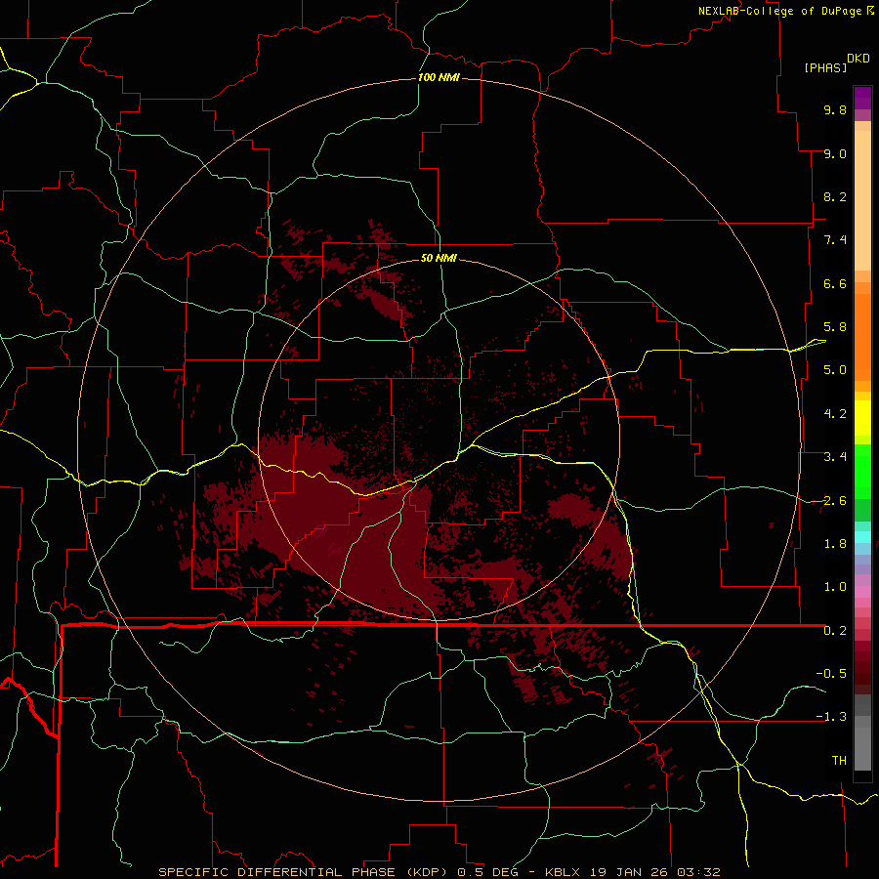Click the purple swatch at top of legend
The height and width of the screenshot is (879, 879).
click(x=862, y=98)
